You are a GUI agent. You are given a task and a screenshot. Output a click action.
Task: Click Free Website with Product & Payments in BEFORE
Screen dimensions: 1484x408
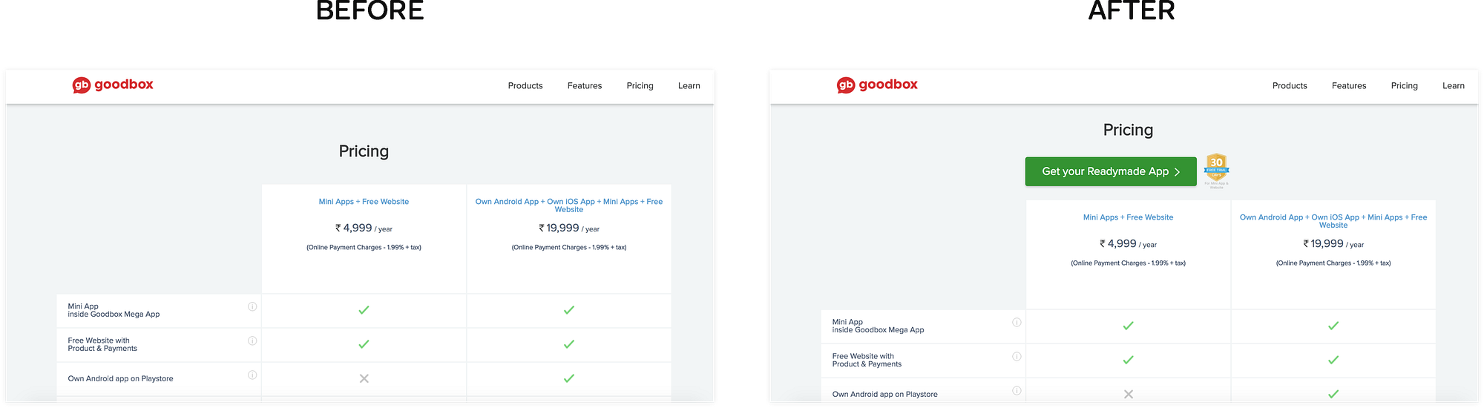click(102, 344)
